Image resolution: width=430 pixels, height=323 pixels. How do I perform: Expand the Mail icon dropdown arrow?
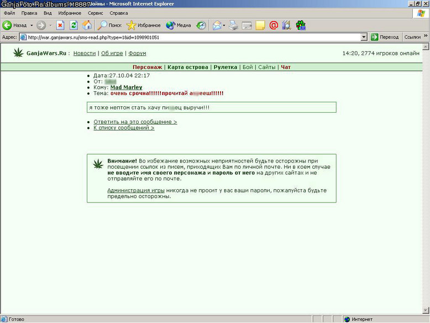point(224,25)
